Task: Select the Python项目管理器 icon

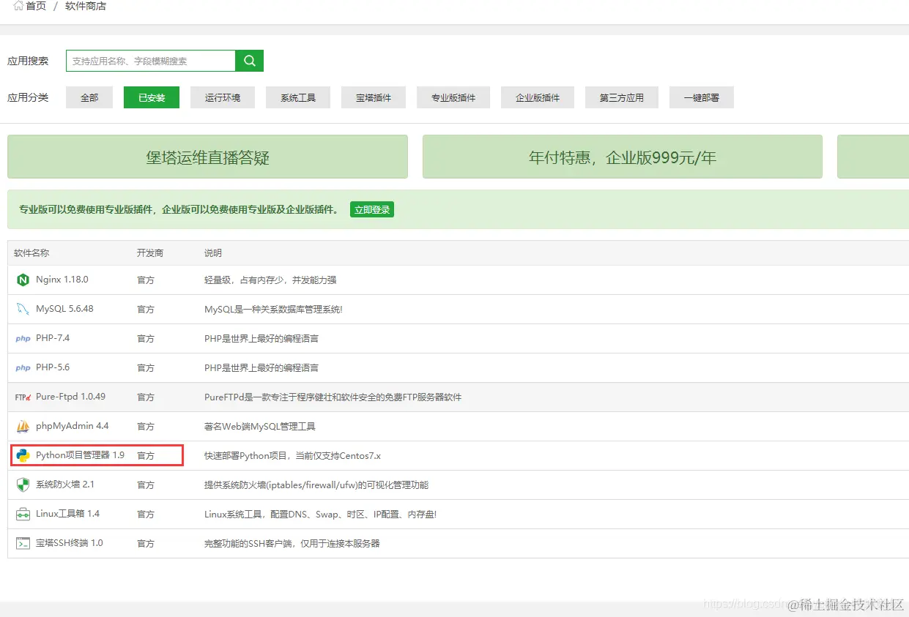Action: tap(23, 455)
